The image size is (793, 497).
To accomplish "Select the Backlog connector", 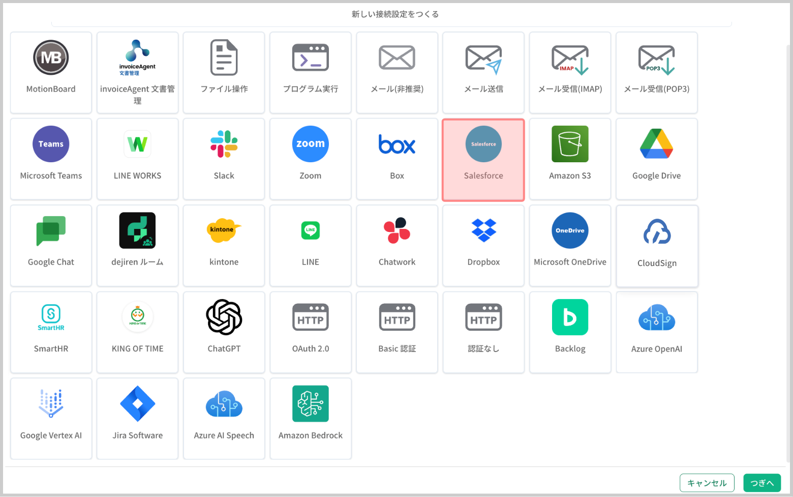I will coord(570,332).
